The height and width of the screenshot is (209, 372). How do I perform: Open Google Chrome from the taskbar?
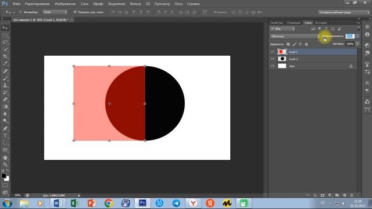point(109,203)
